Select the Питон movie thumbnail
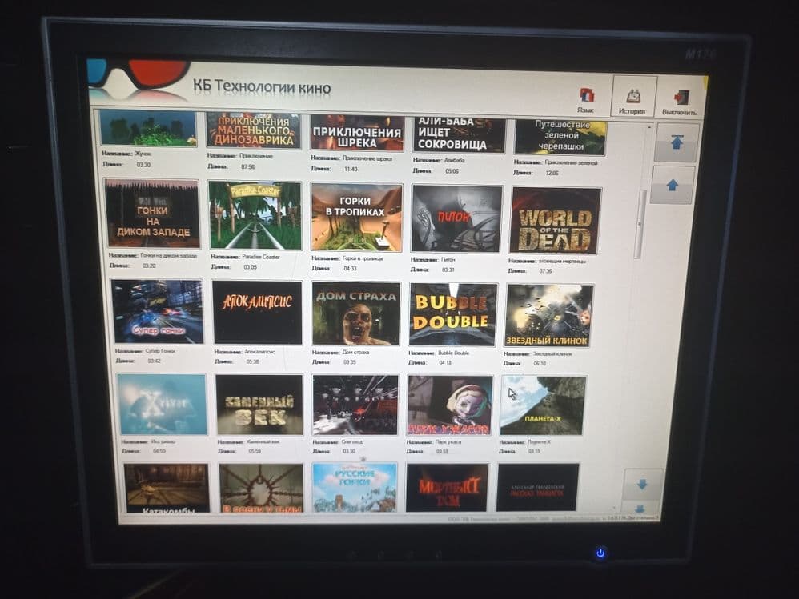 point(456,219)
